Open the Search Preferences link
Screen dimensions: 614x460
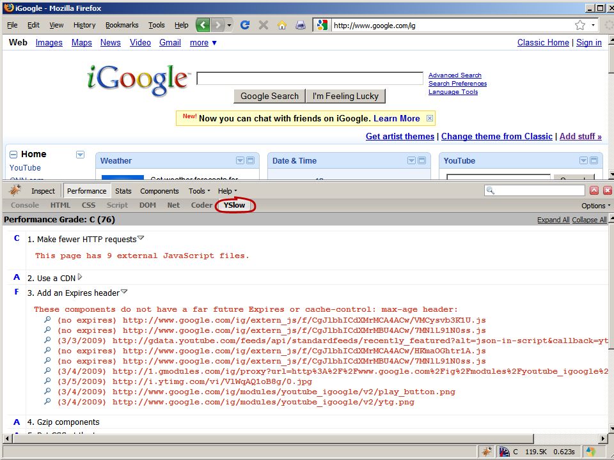tap(457, 83)
